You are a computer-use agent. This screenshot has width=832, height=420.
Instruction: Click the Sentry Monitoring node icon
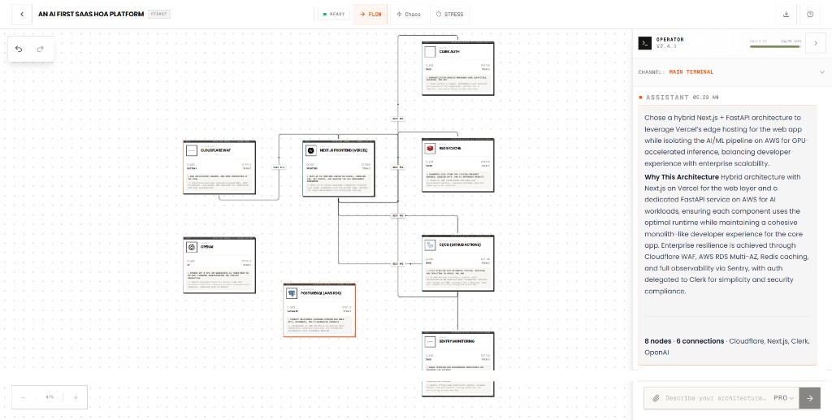point(430,341)
